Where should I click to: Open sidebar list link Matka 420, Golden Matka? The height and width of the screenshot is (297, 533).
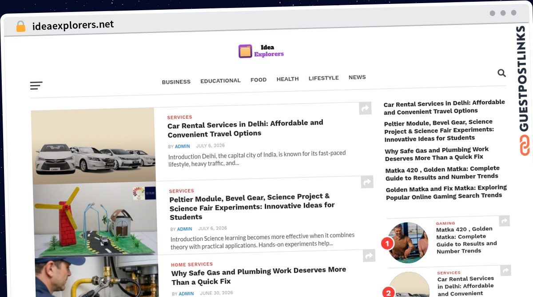442,173
